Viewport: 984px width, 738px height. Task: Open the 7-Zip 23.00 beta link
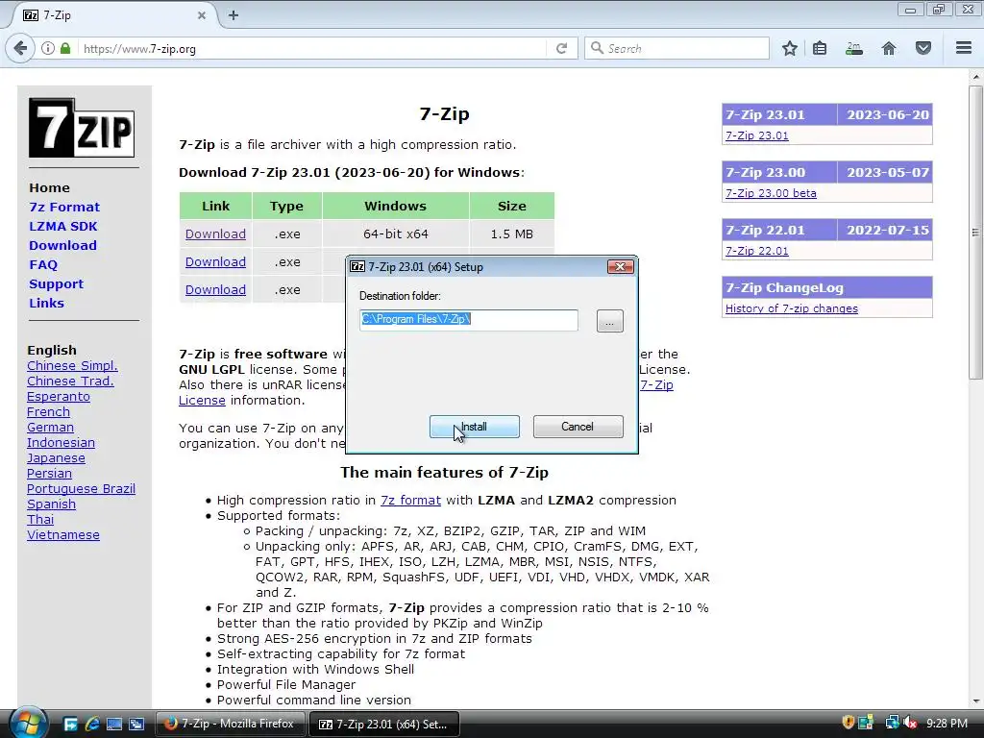[x=771, y=193]
